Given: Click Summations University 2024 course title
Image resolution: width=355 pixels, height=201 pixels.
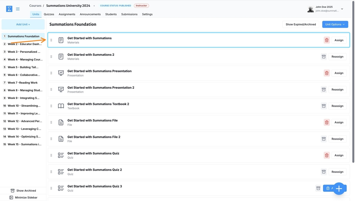Looking at the screenshot, I should pos(68,6).
